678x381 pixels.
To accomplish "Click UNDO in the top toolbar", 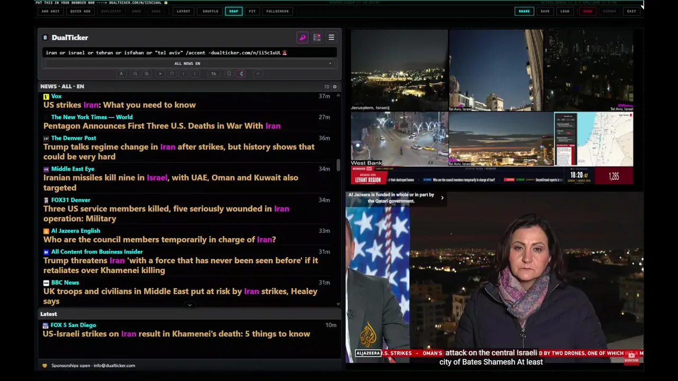I will coord(136,11).
